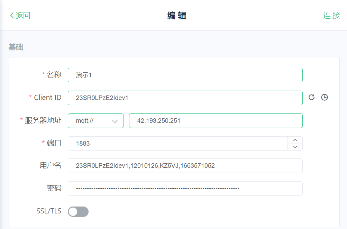Click the 编辑 page title
The width and height of the screenshot is (347, 229).
click(177, 16)
